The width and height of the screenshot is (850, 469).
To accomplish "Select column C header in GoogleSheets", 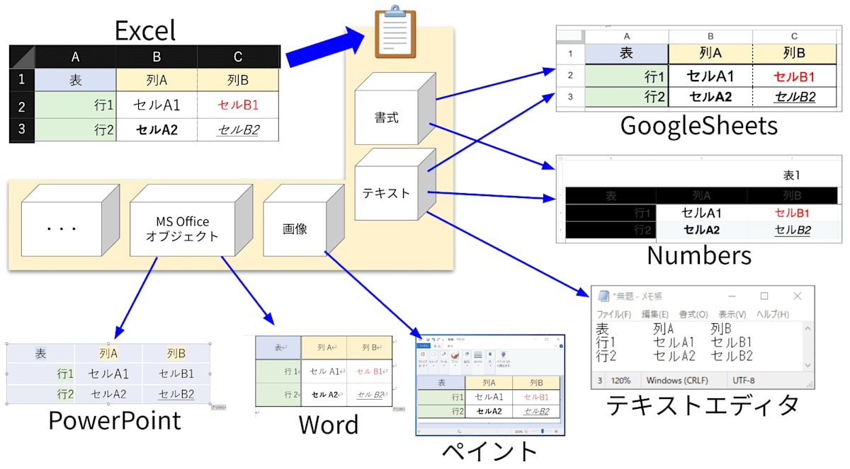I will click(794, 35).
